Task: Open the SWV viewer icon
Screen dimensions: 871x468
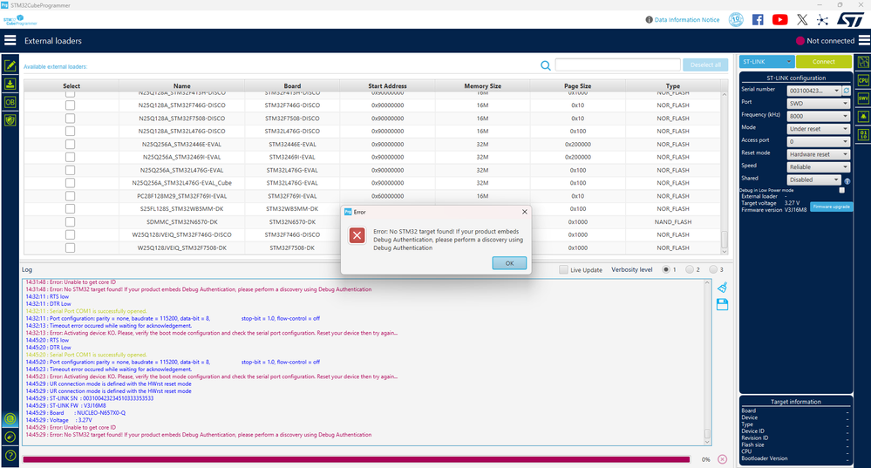Action: [863, 98]
